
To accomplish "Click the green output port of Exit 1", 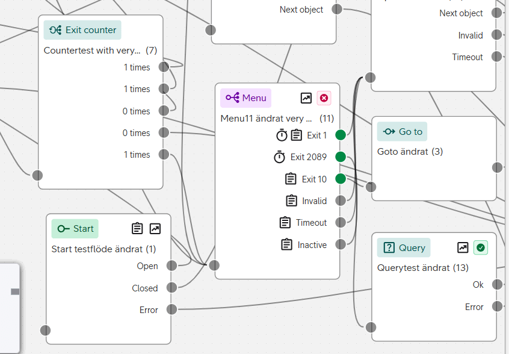I will pos(341,135).
